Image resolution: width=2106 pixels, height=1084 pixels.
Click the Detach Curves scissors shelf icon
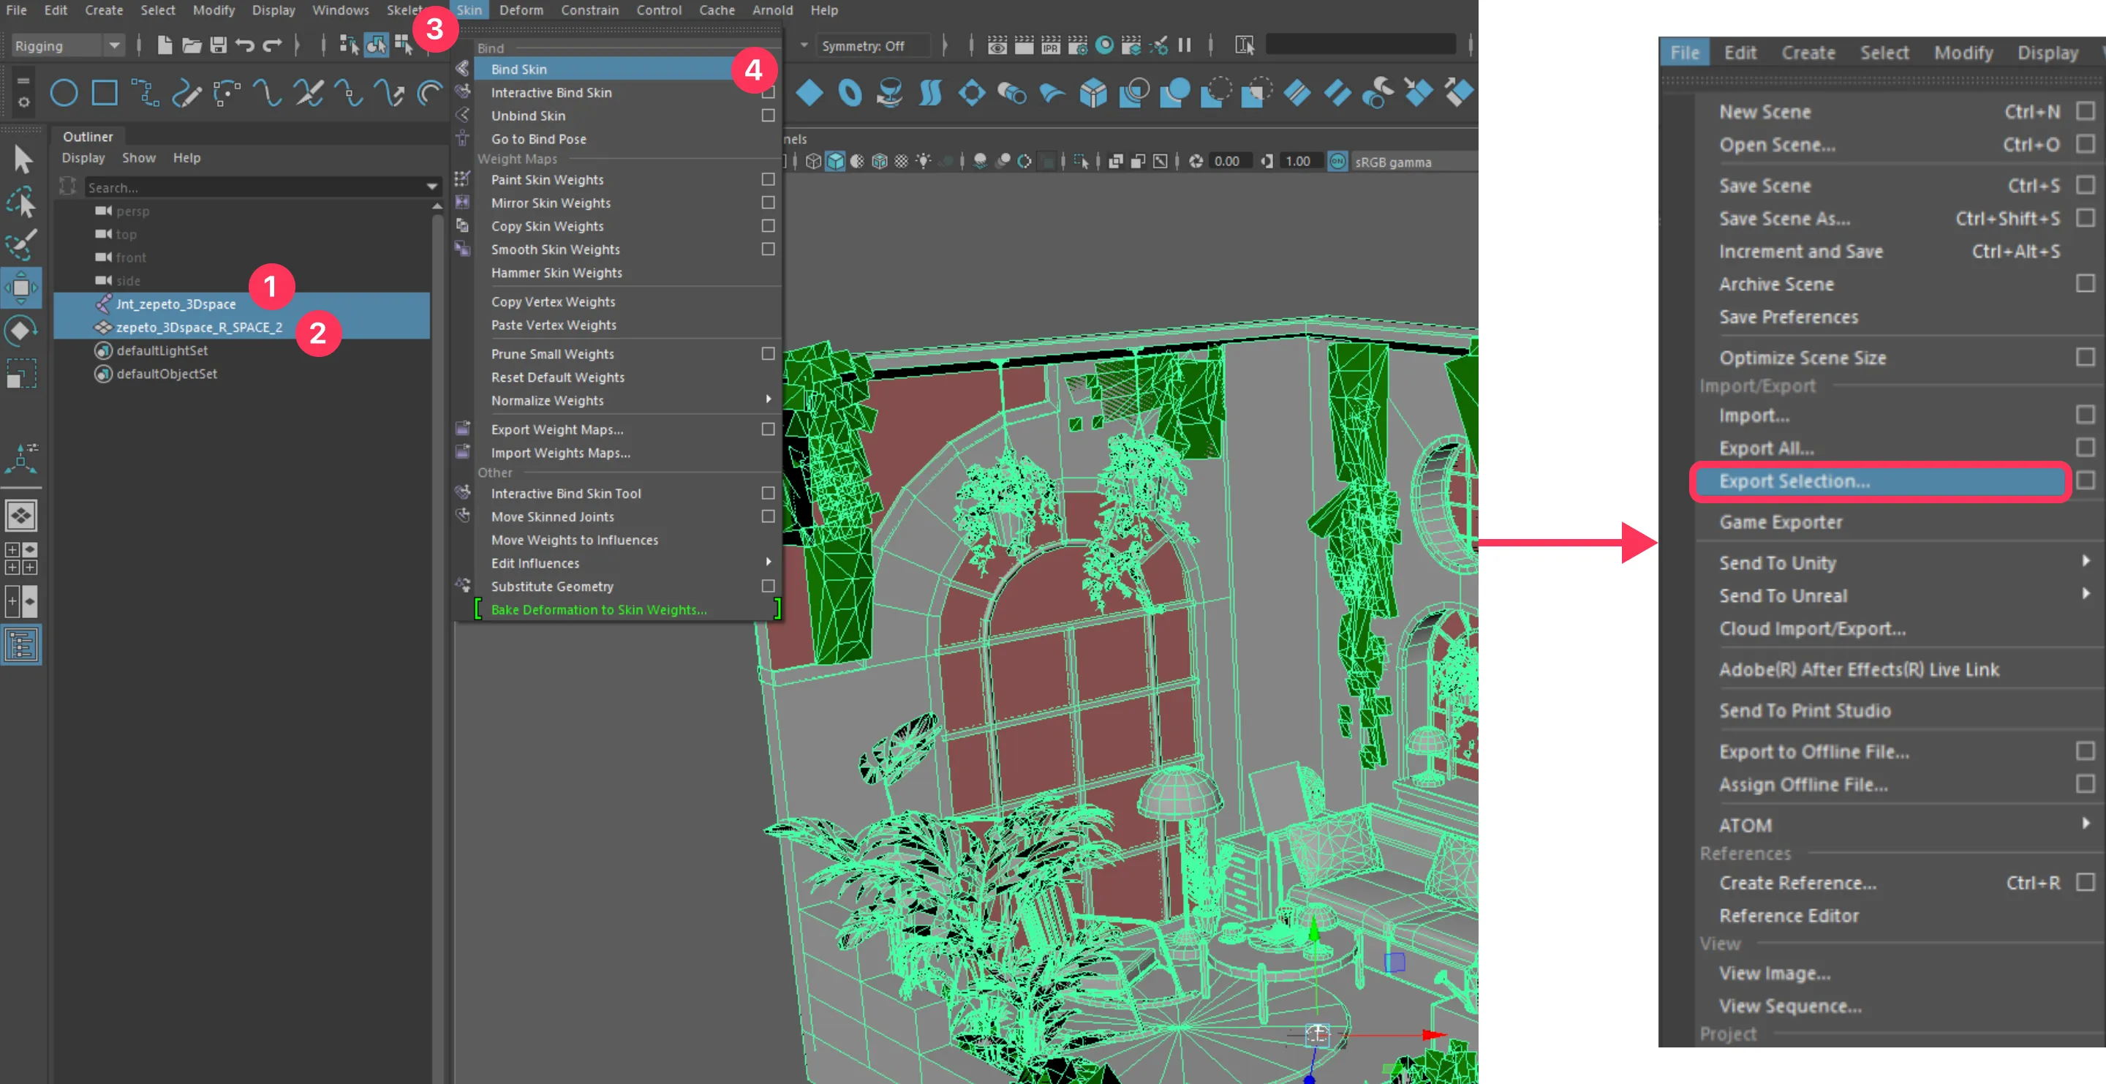(x=308, y=93)
